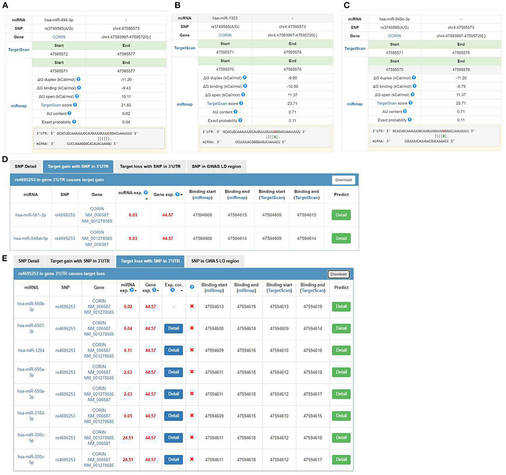Open blue Exp. cor. Detail for hsa-miR-1264
Screen dimensions: 506x475
174,350
